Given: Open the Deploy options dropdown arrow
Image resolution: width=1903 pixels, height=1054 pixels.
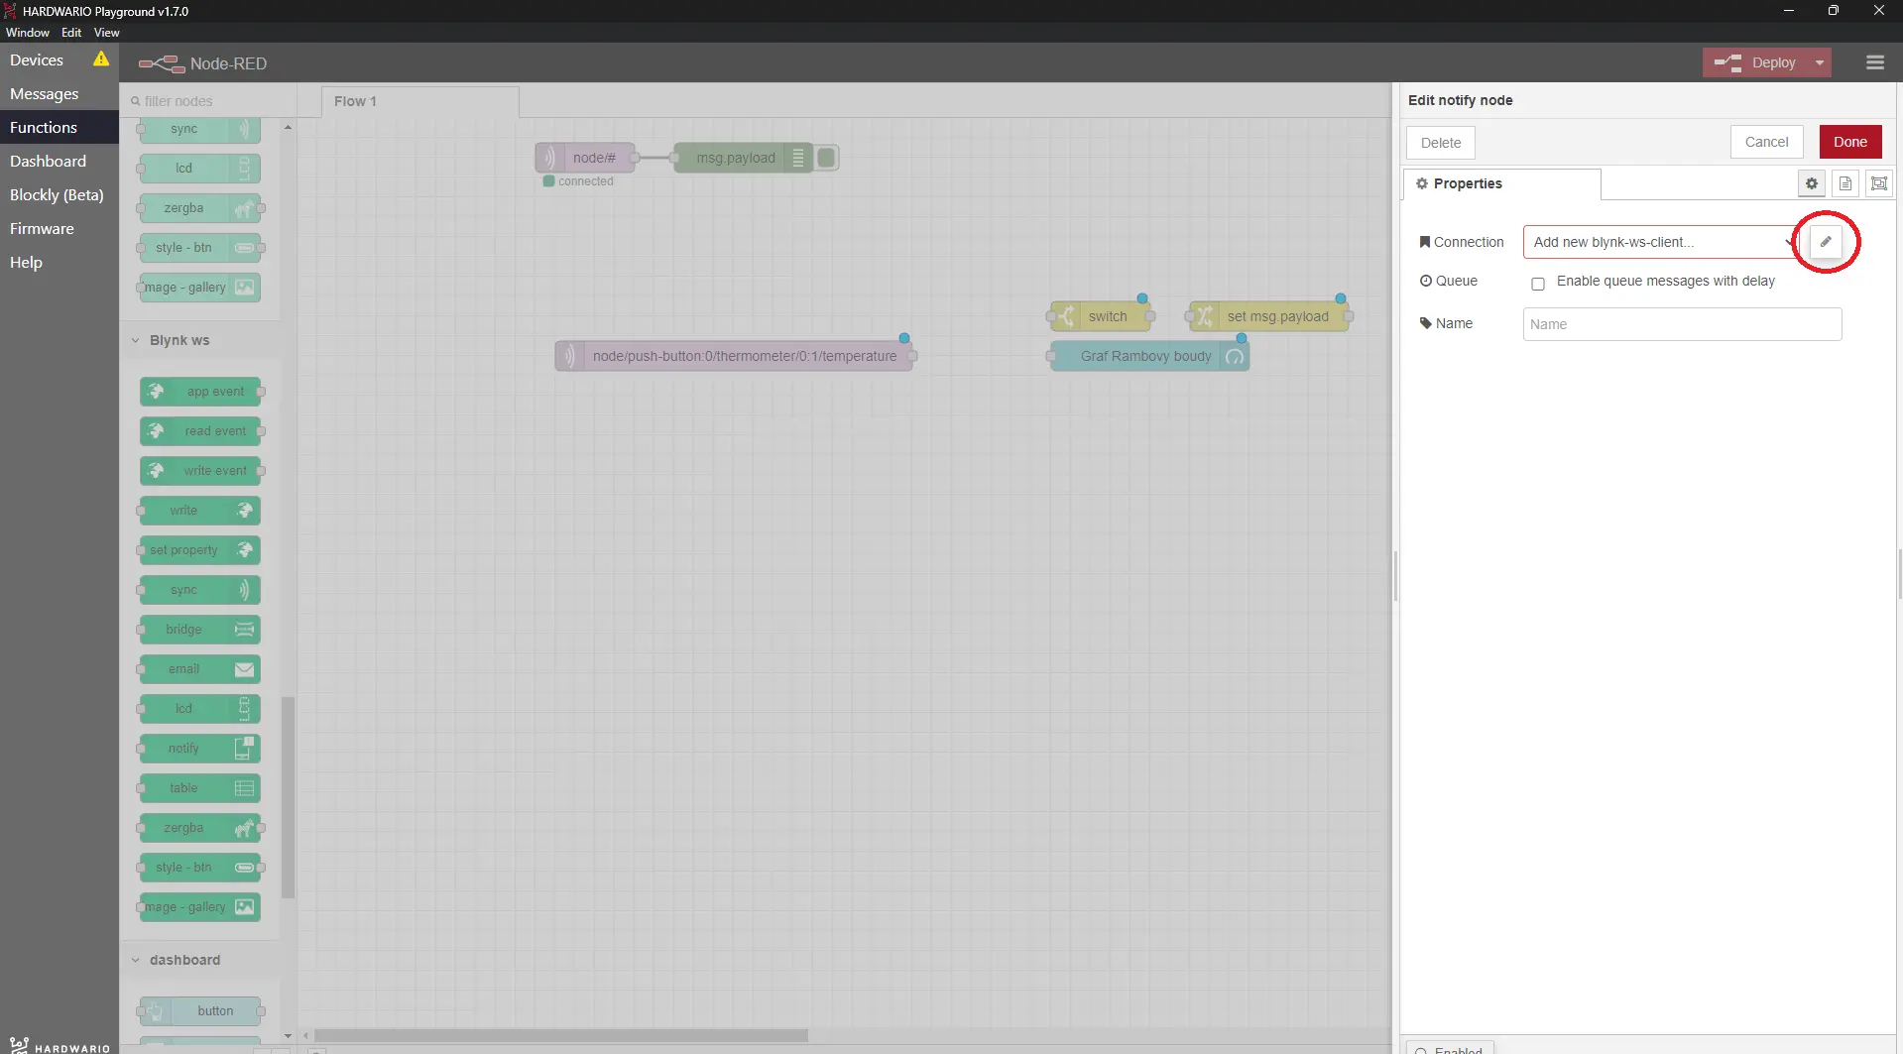Looking at the screenshot, I should point(1820,62).
